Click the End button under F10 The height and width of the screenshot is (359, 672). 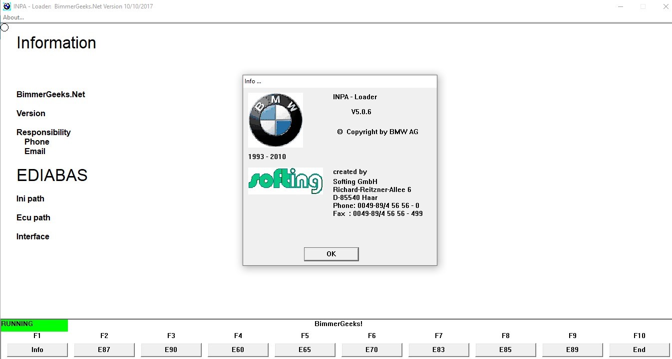tap(639, 350)
